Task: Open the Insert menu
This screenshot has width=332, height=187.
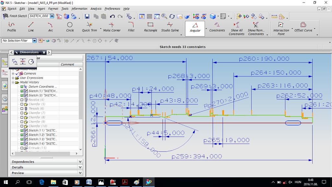Action: pyautogui.click(x=41, y=9)
